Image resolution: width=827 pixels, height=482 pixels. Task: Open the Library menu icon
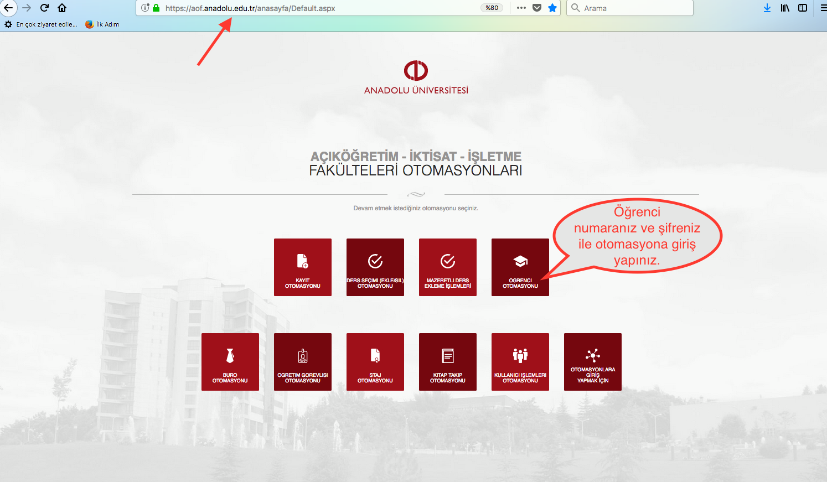click(x=785, y=8)
